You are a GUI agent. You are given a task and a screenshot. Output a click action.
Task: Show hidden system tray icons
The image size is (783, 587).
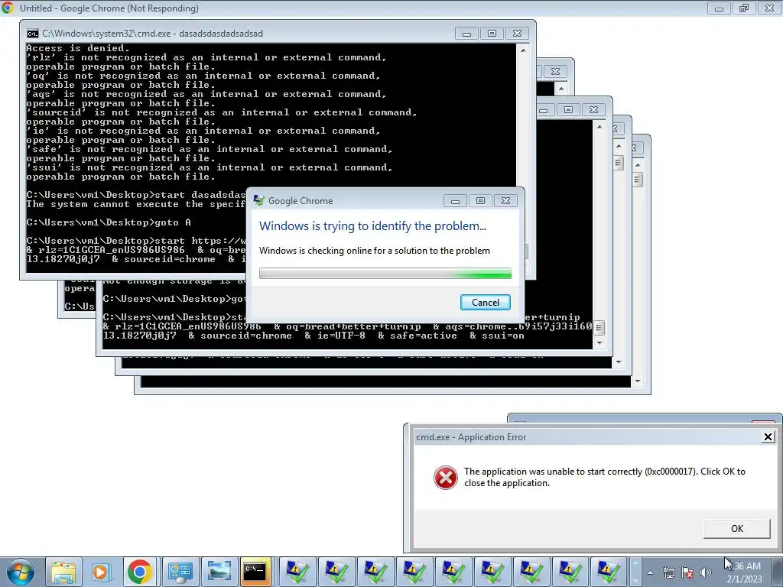click(x=650, y=572)
